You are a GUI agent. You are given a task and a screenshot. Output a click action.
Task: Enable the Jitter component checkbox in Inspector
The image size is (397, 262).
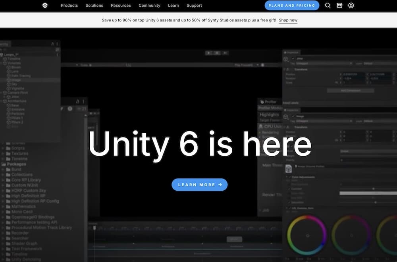[x=293, y=58]
